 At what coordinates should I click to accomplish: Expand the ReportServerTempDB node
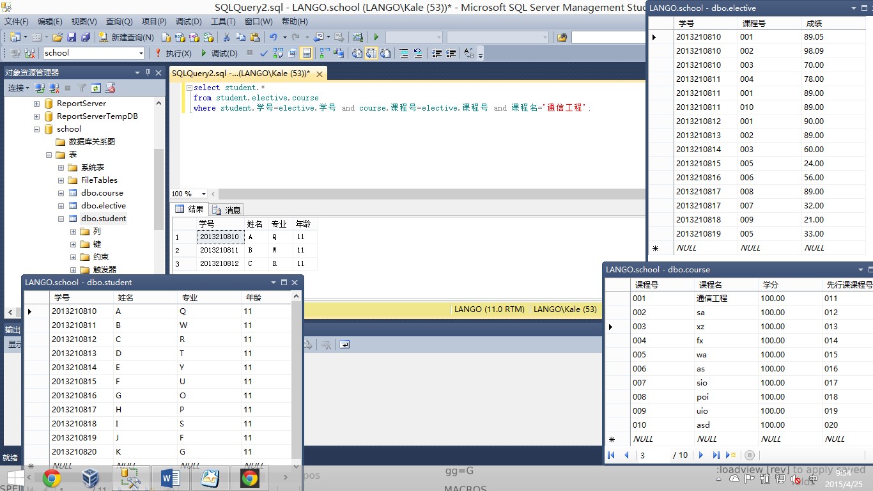[36, 116]
